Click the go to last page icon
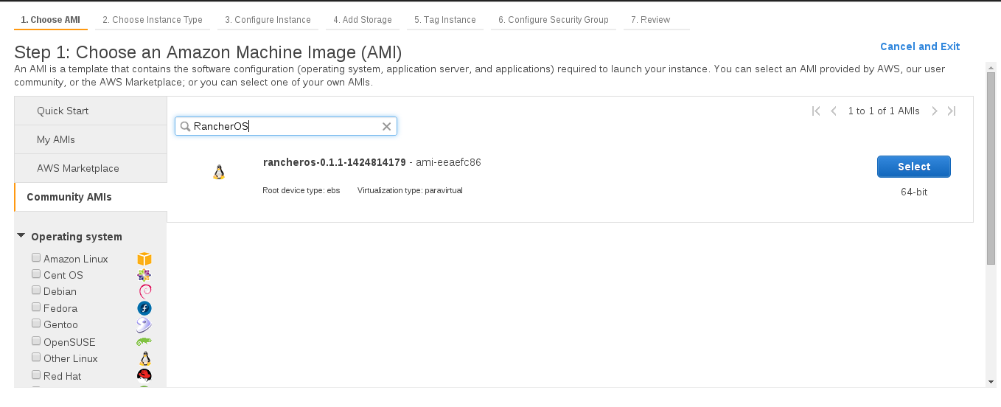The height and width of the screenshot is (407, 1001). pyautogui.click(x=952, y=111)
